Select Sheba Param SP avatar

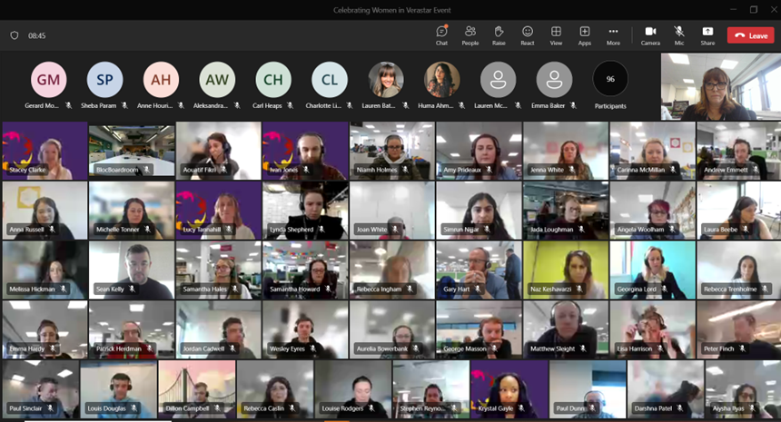click(104, 80)
